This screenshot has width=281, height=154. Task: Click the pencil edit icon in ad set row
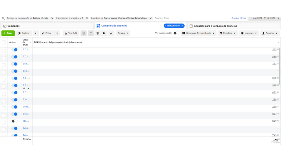click(x=28, y=88)
